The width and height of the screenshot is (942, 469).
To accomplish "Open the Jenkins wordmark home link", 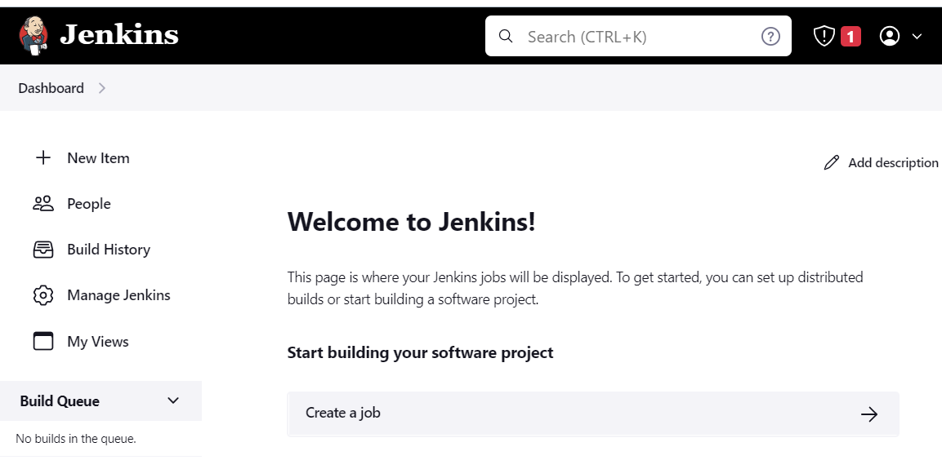I will tap(119, 35).
